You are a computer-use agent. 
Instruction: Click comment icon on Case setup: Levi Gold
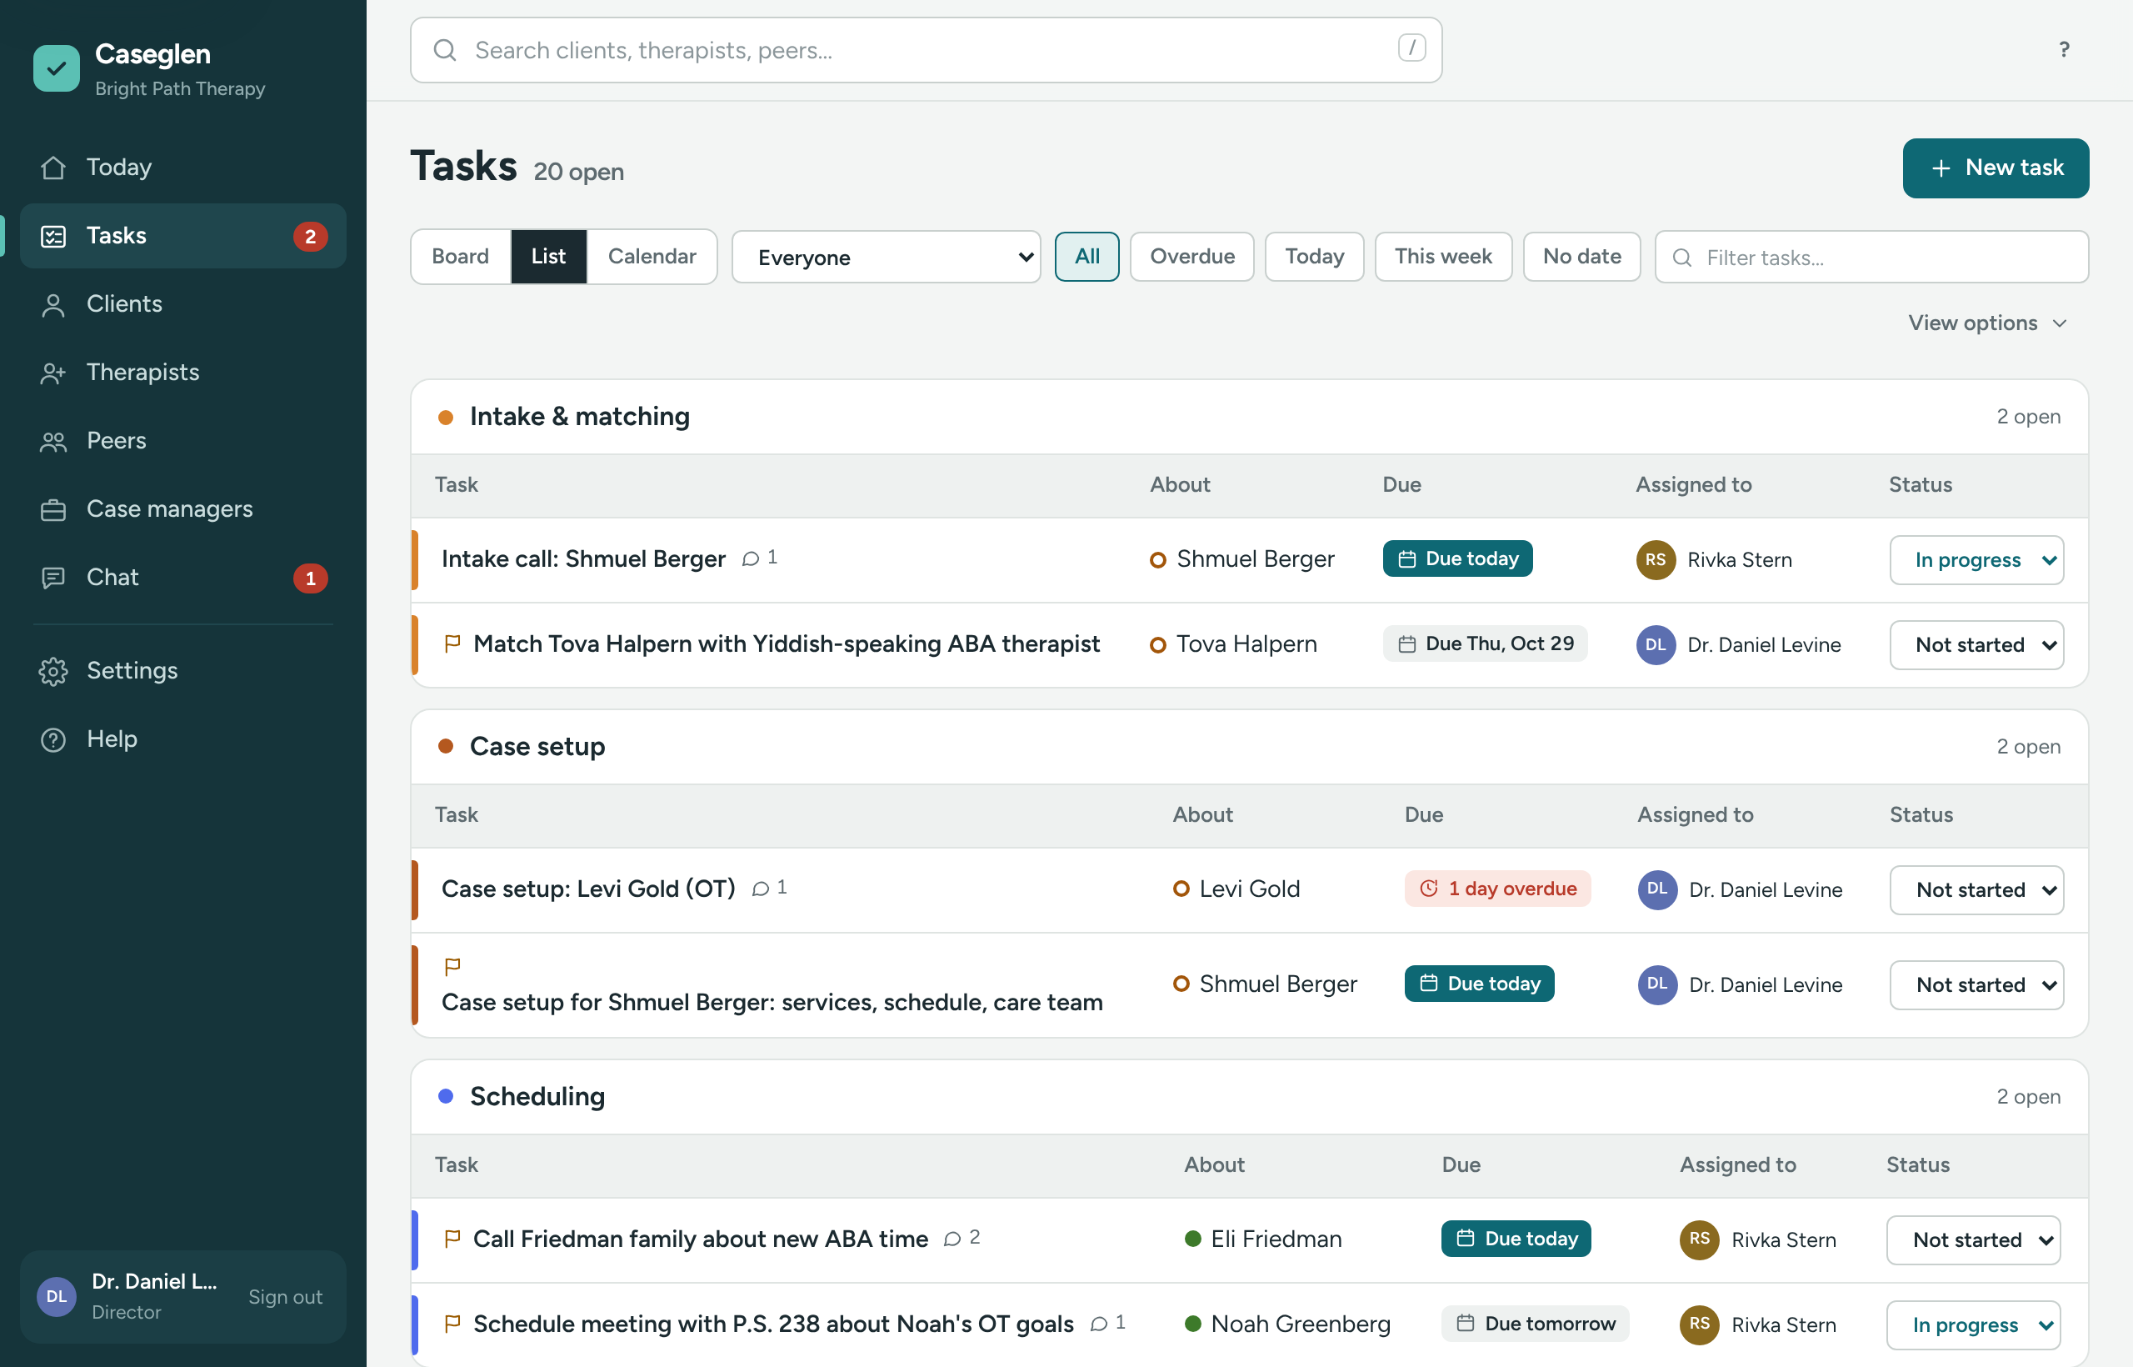pyautogui.click(x=761, y=889)
